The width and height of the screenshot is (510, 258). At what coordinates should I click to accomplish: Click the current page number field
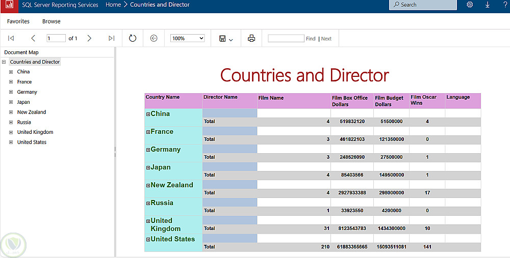56,38
